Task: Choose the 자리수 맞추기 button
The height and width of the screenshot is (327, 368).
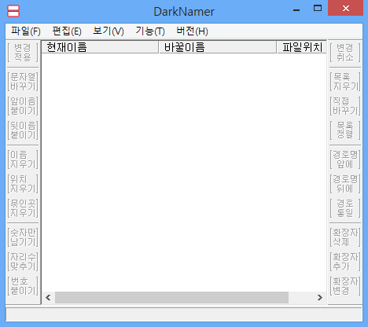Action: click(23, 262)
